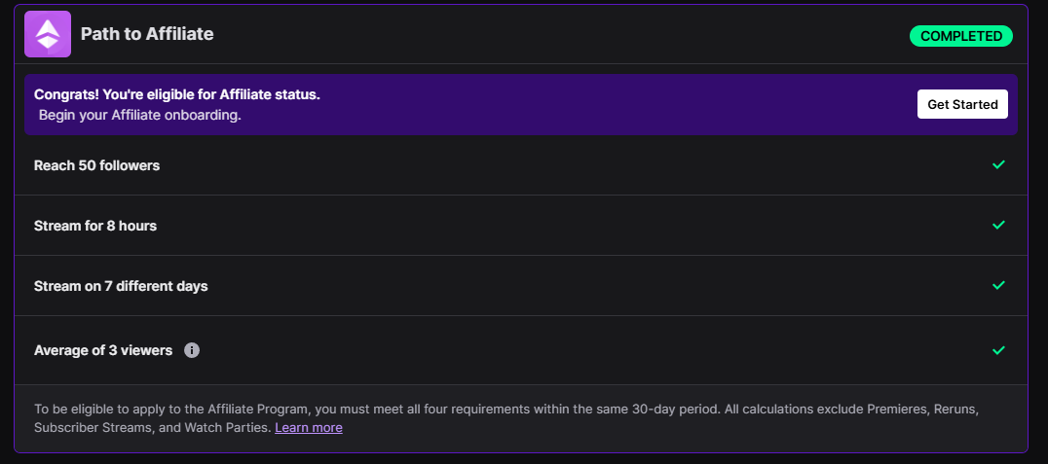The image size is (1048, 464).
Task: Open the Learn more link
Action: (308, 427)
